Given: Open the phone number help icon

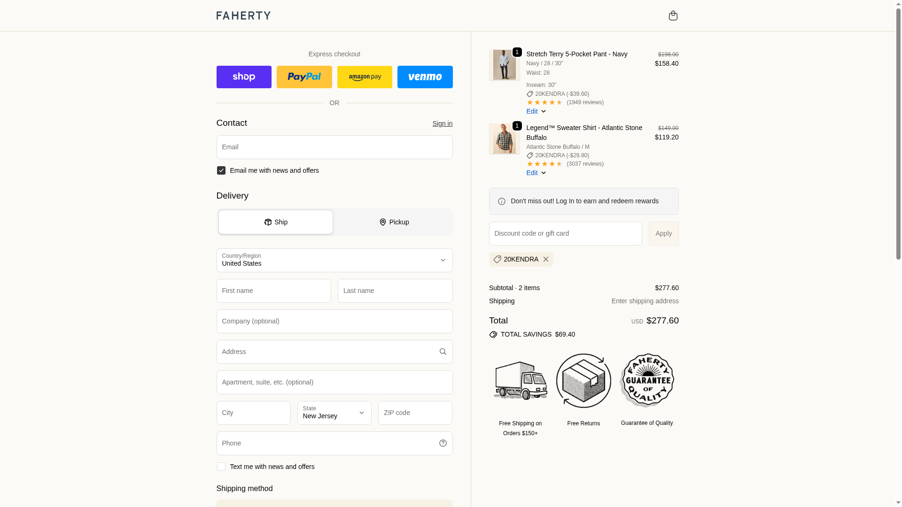Looking at the screenshot, I should tap(443, 443).
